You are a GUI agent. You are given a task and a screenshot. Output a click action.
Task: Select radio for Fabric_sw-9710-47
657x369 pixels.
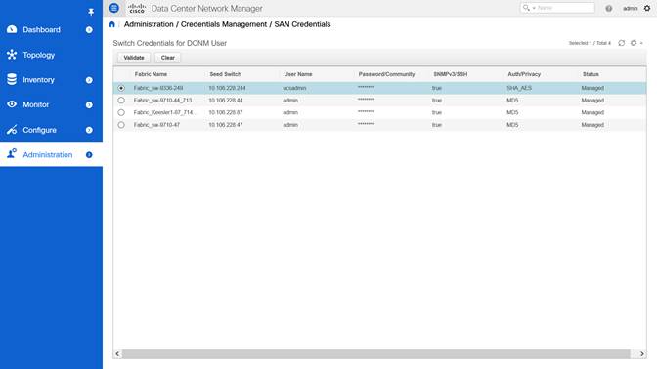[121, 125]
